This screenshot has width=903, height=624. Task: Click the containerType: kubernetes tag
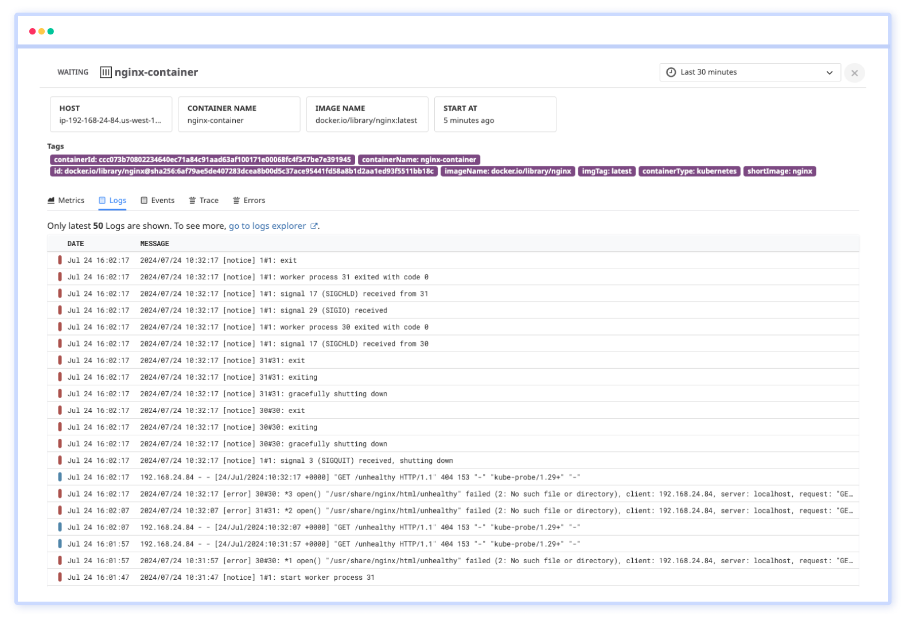click(689, 171)
